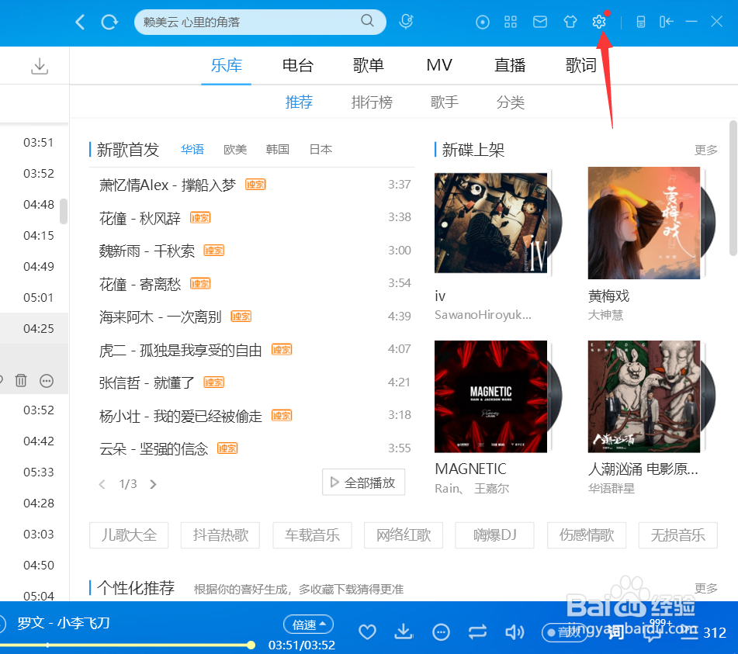Switch to the 歌词 tab

580,65
